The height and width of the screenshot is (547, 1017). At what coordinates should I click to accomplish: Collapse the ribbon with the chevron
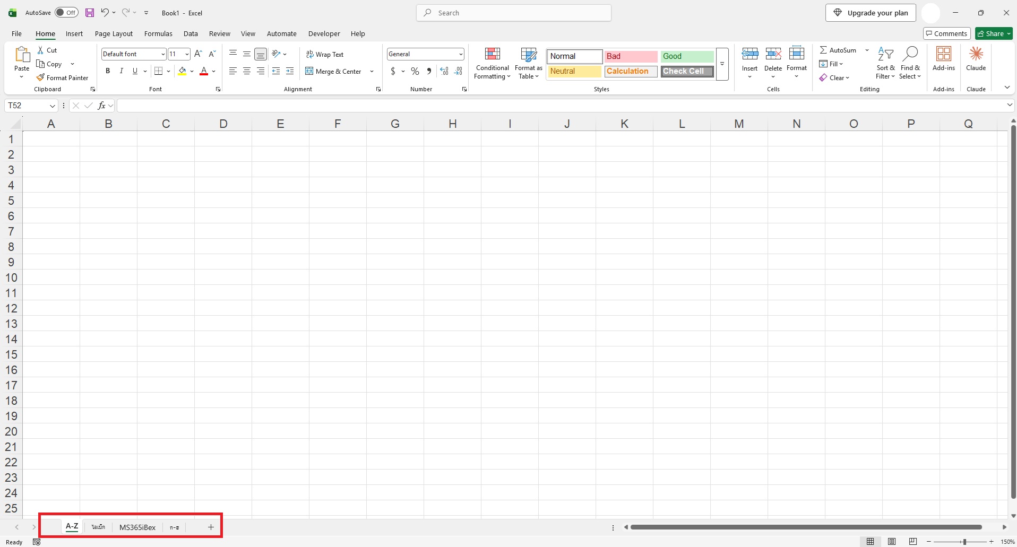coord(1007,88)
